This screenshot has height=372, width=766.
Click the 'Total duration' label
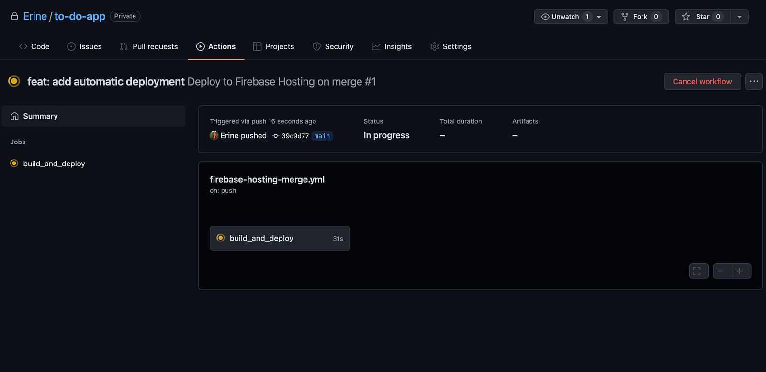pos(461,121)
